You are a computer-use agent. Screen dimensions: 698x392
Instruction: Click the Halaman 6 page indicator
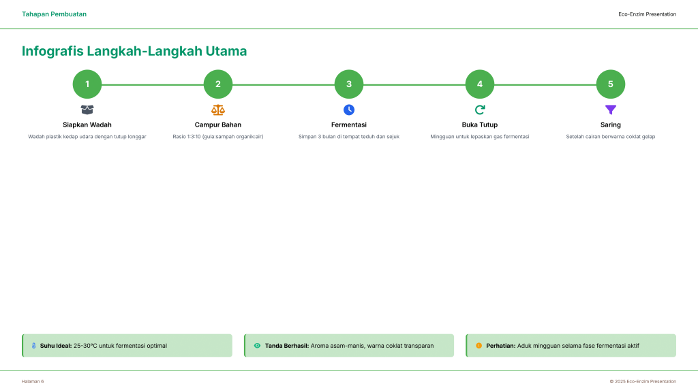coord(33,381)
